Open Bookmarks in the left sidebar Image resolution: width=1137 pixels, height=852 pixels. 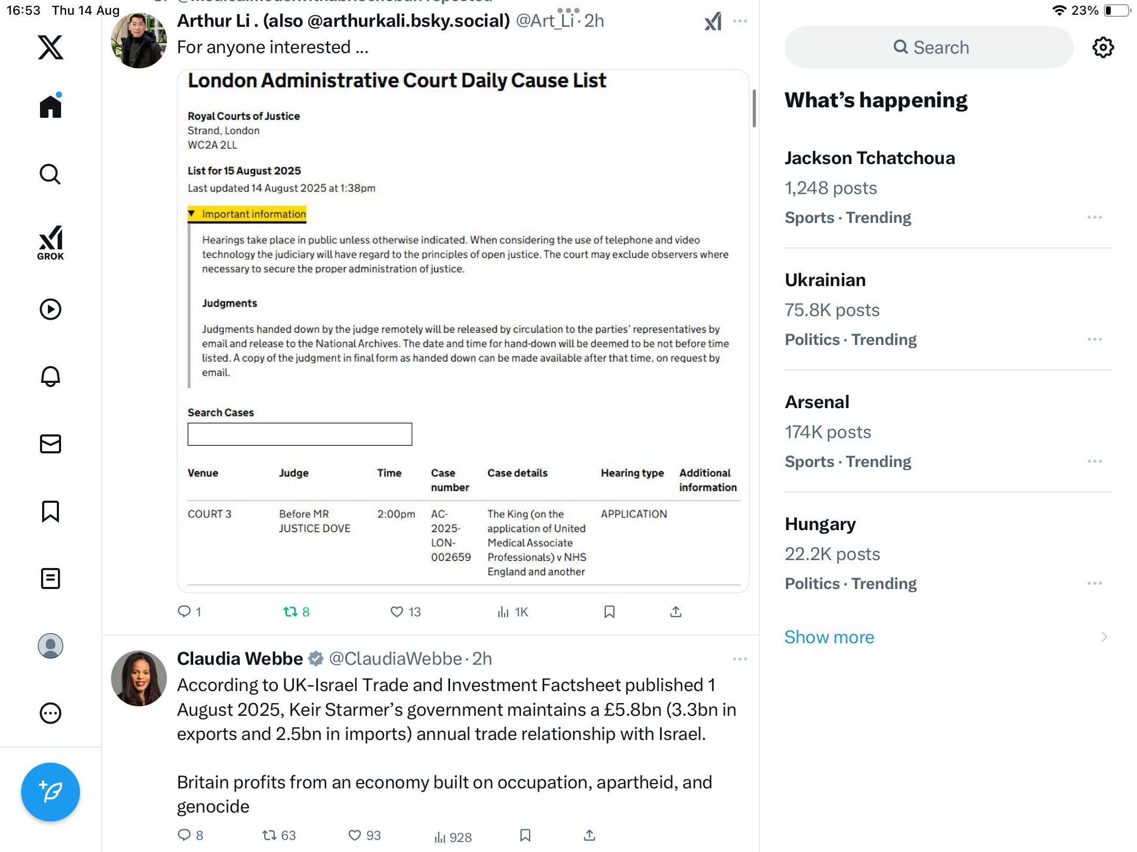[51, 511]
